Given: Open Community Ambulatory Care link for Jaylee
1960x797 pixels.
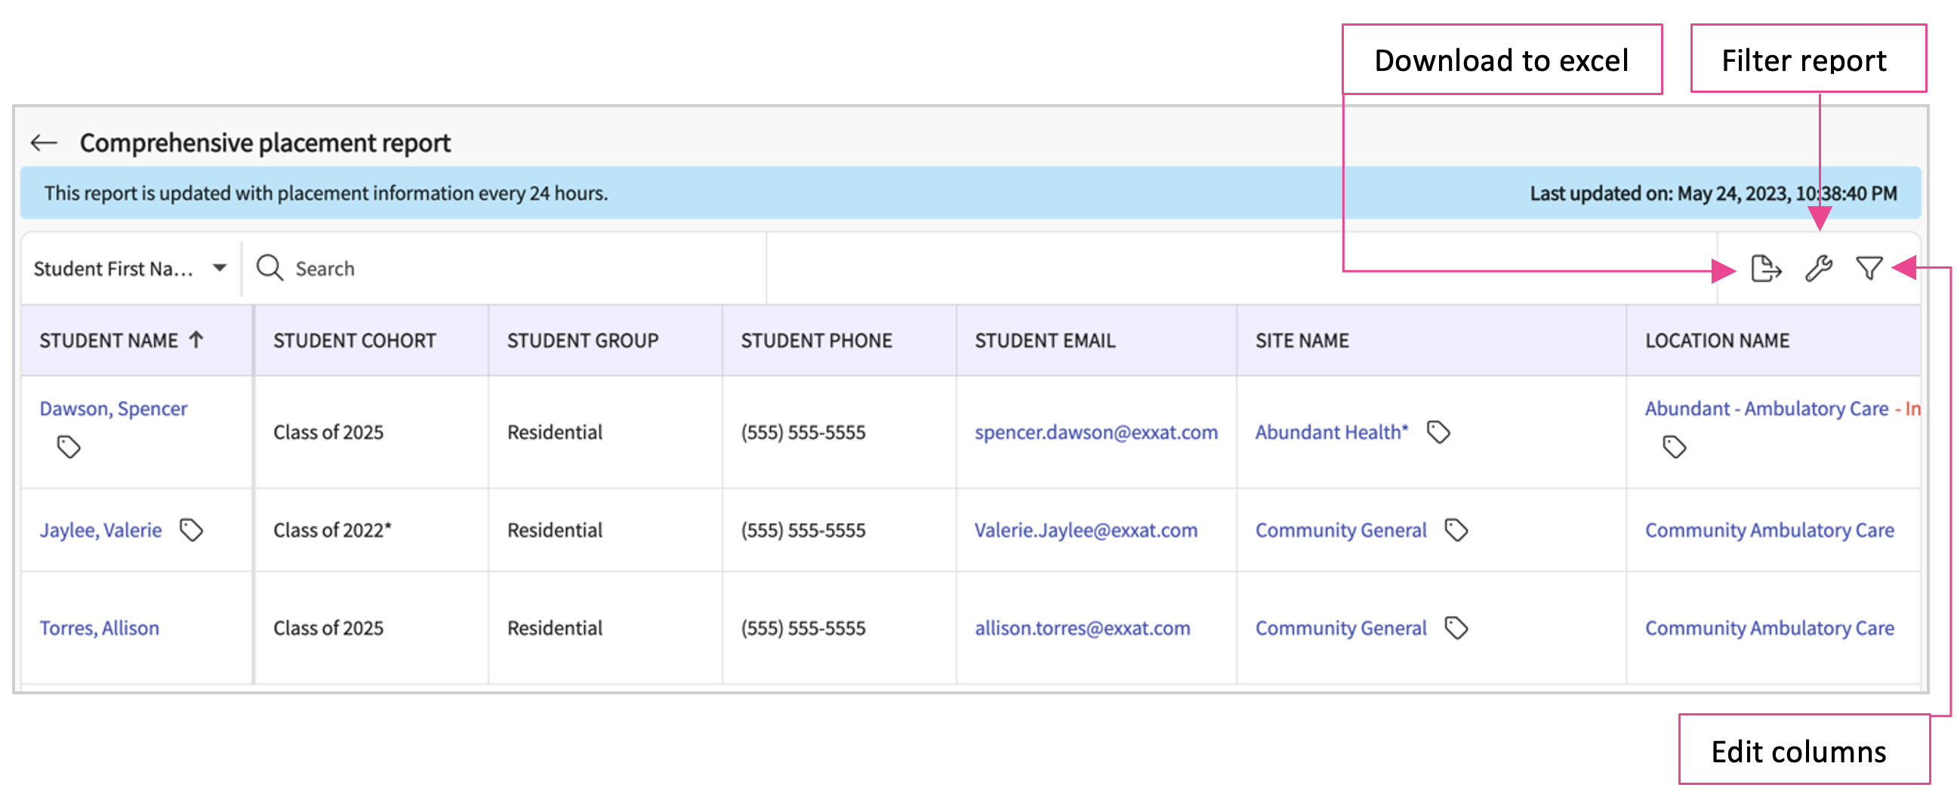Looking at the screenshot, I should click(x=1769, y=529).
